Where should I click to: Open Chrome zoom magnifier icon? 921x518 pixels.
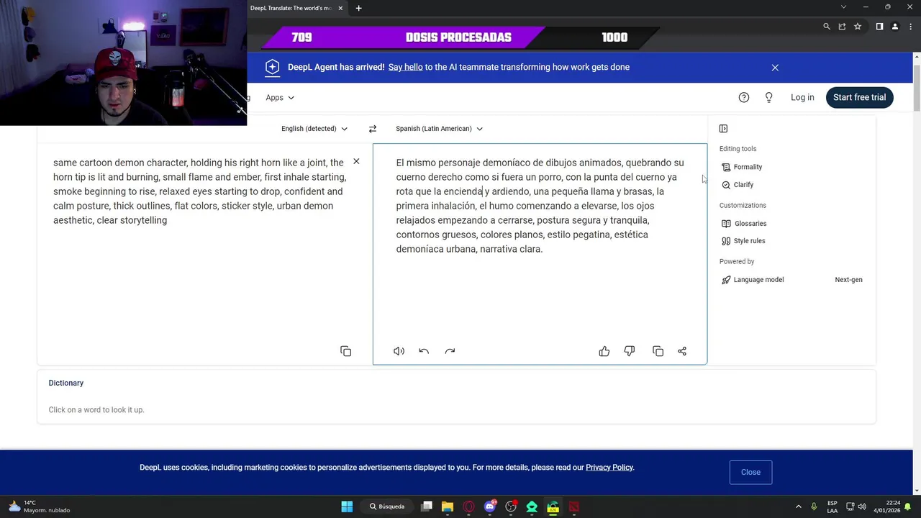tap(827, 27)
